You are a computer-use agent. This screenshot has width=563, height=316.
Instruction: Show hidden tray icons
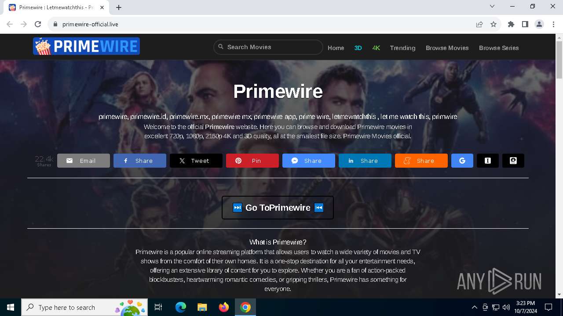tap(475, 307)
